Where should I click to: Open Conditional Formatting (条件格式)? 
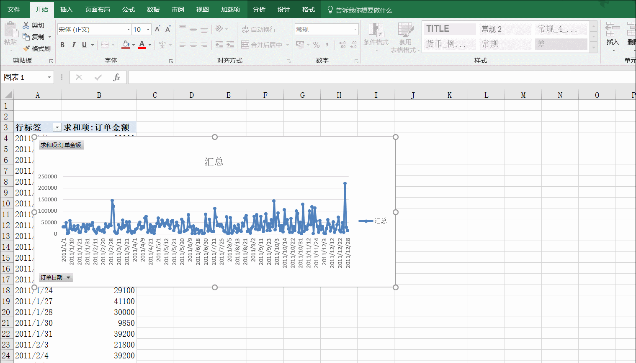coord(376,37)
